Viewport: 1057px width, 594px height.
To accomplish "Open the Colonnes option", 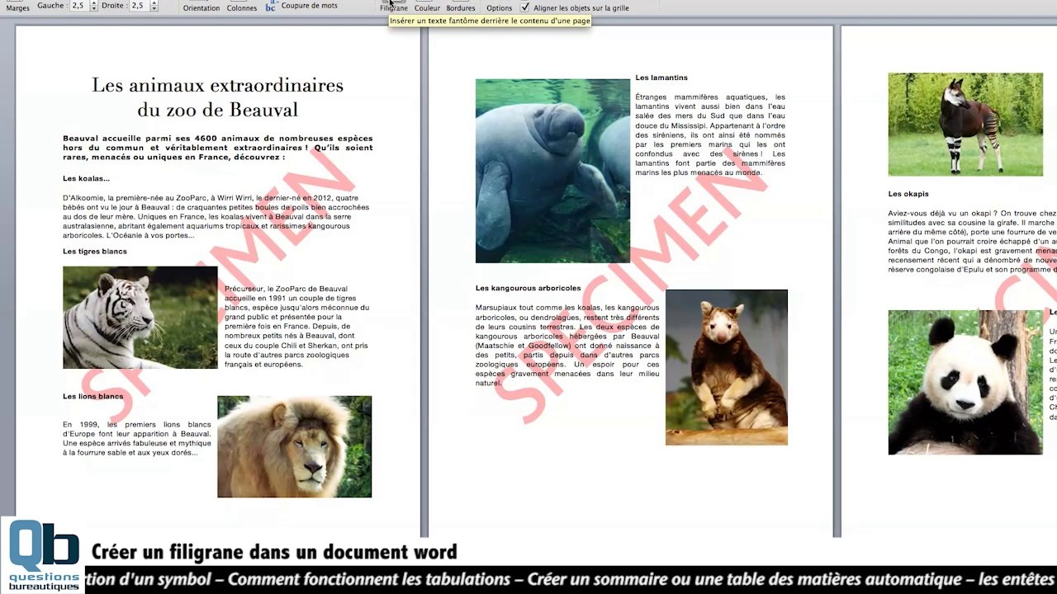I will pos(242,7).
